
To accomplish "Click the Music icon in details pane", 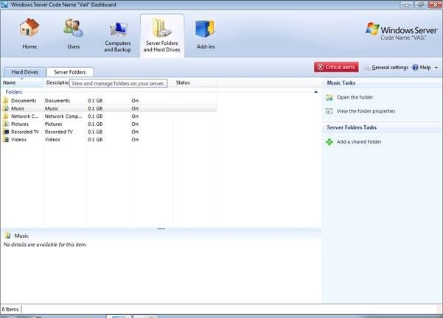I will pyautogui.click(x=7, y=236).
